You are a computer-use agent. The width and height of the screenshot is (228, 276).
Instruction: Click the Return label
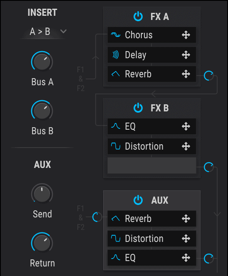tap(42, 263)
